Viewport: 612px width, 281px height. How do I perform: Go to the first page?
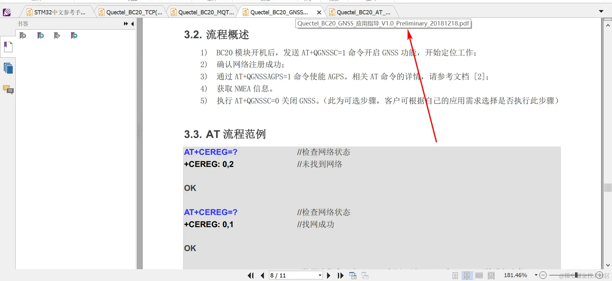(x=251, y=276)
